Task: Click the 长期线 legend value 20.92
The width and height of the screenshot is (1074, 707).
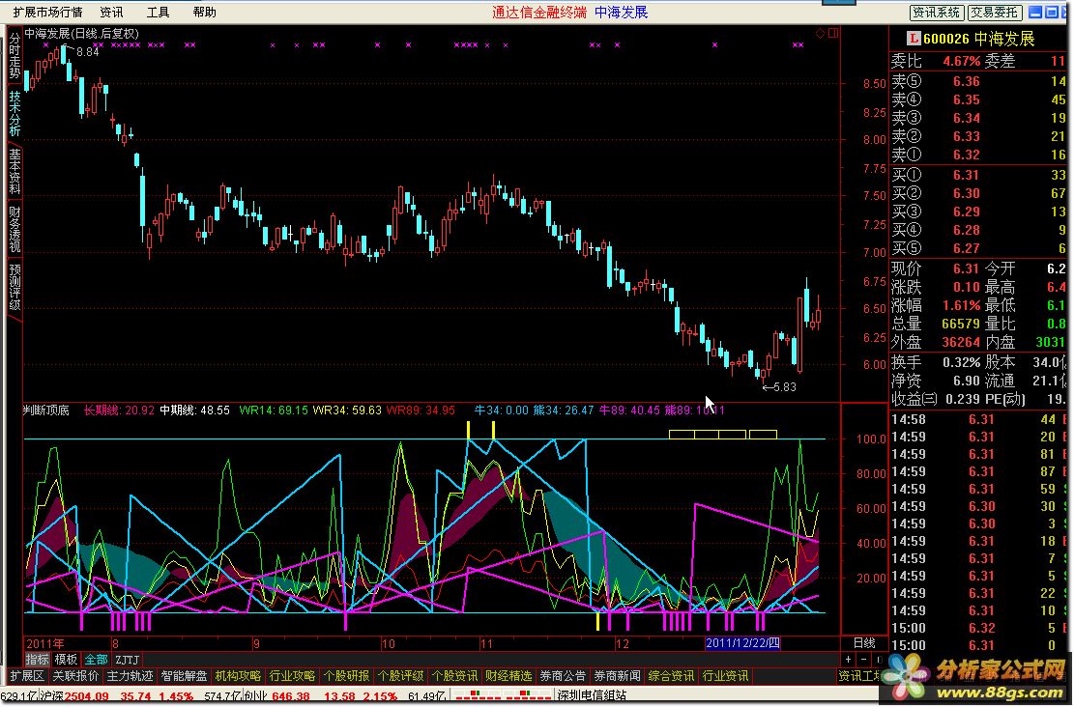Action: click(140, 410)
